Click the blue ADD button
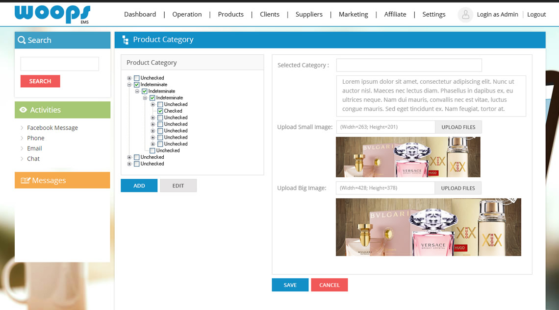559x310 pixels. click(139, 186)
